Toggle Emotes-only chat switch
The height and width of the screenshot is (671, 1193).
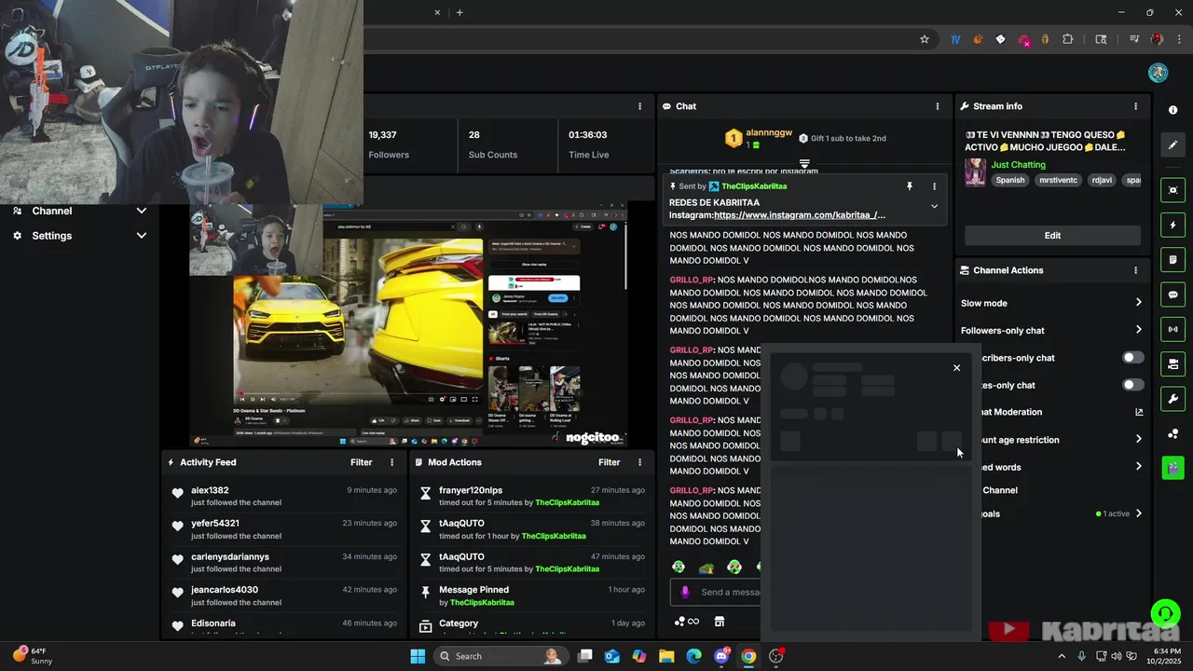1132,385
